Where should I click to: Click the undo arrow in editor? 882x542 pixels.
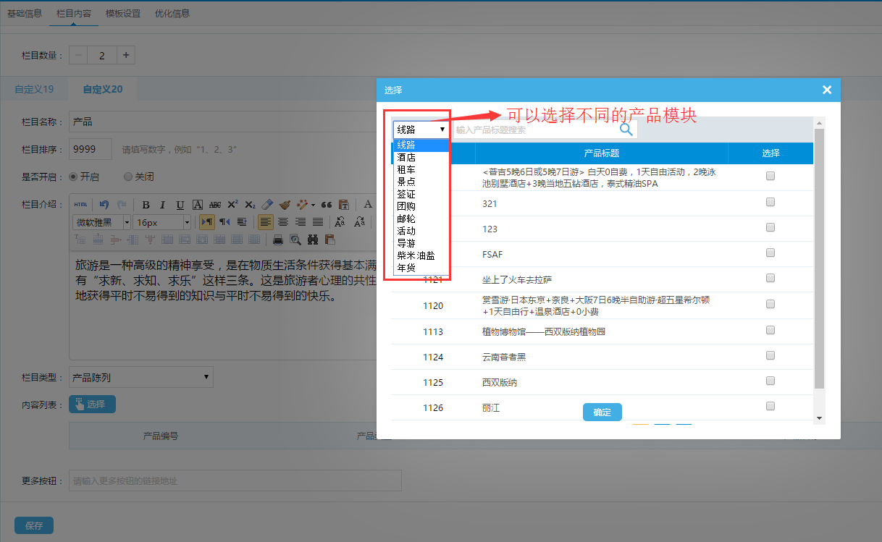(x=104, y=205)
